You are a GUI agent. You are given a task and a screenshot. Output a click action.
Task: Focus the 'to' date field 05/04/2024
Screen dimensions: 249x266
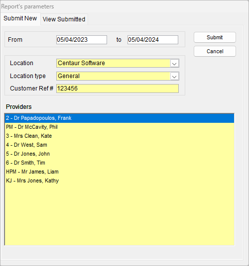click(x=153, y=40)
